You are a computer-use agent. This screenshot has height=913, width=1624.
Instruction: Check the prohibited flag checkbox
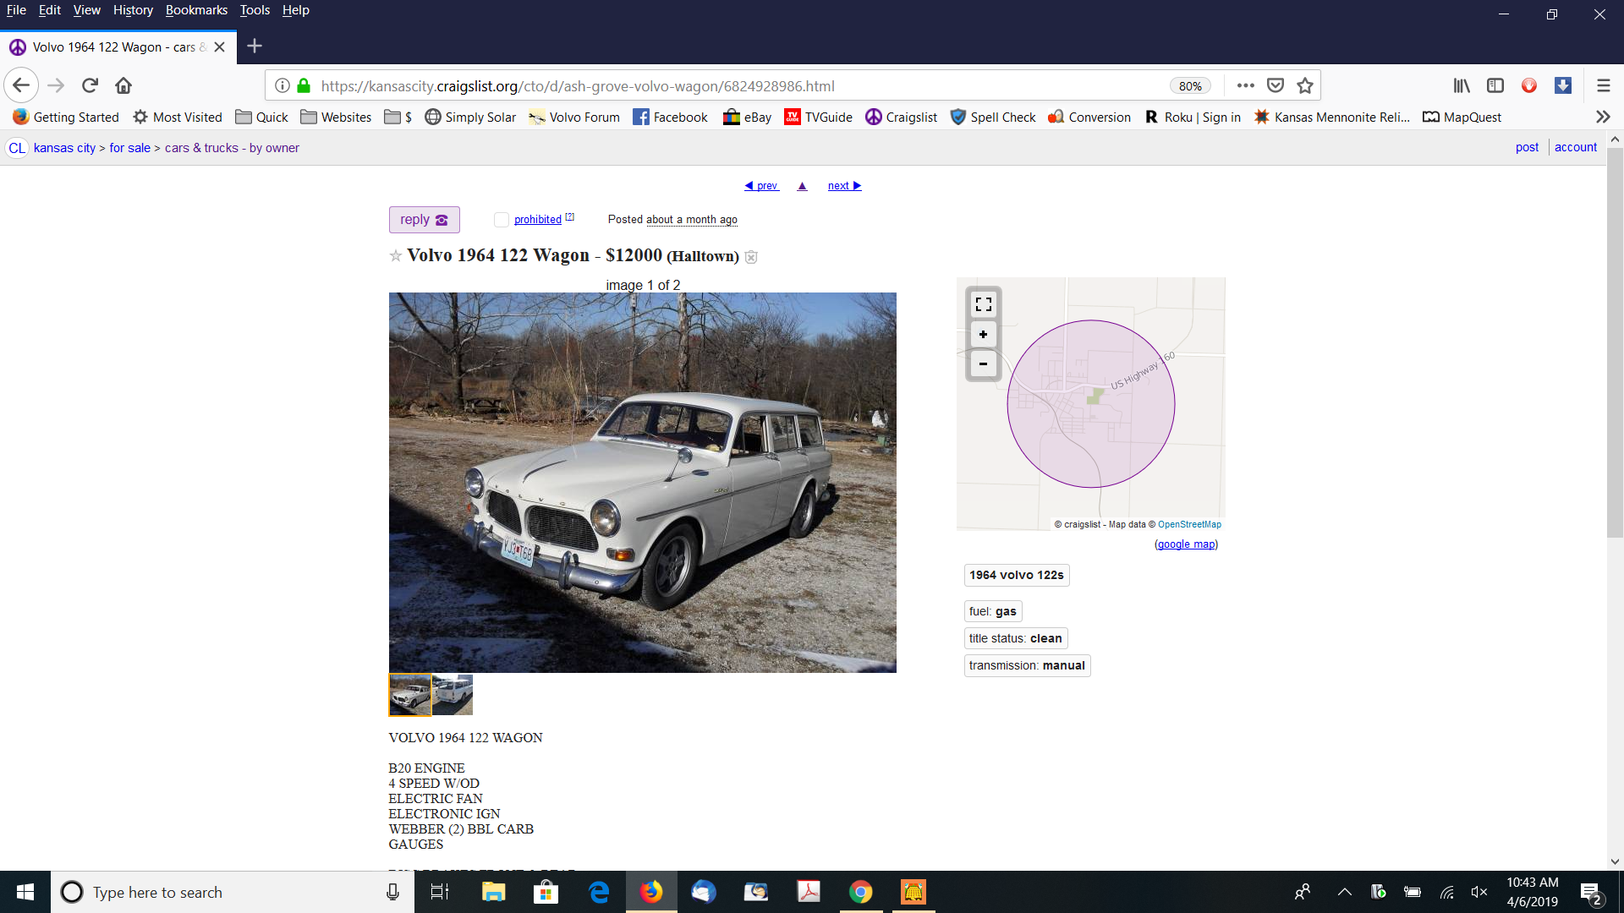pos(502,220)
